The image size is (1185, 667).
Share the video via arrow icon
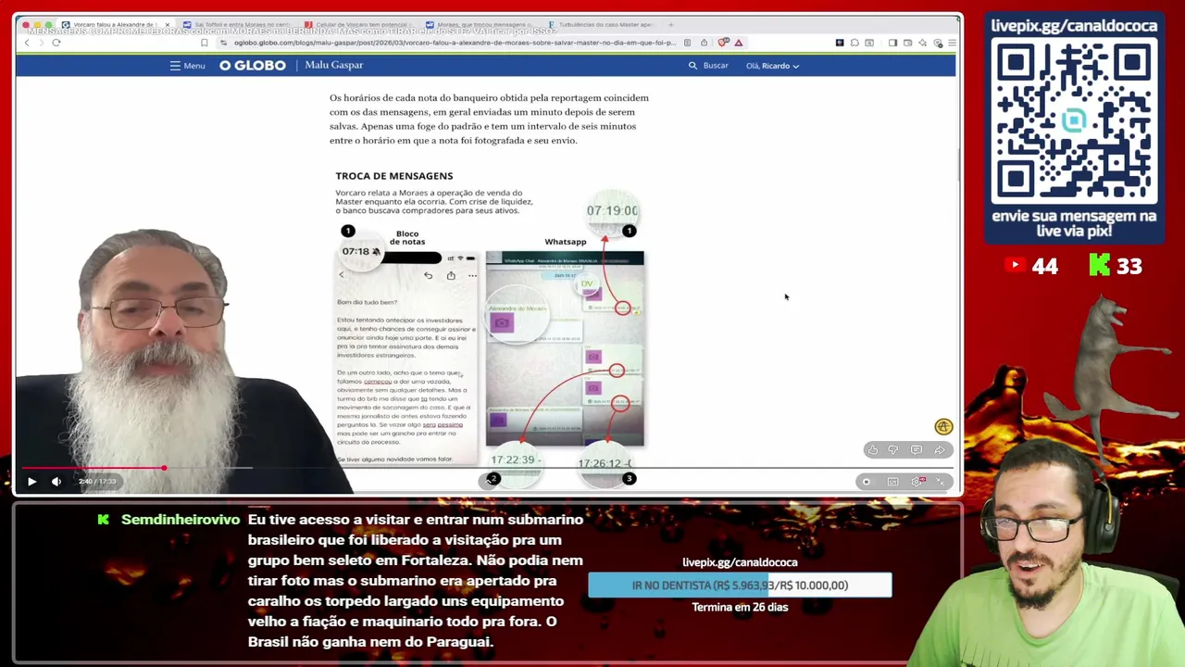click(940, 450)
